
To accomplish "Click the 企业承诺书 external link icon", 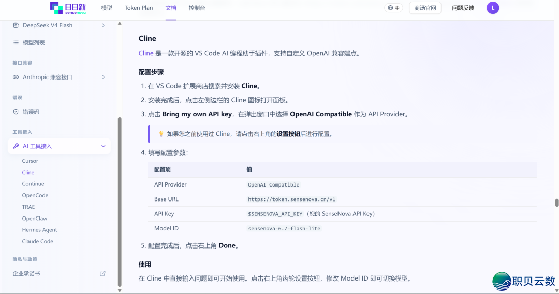I will pyautogui.click(x=102, y=273).
